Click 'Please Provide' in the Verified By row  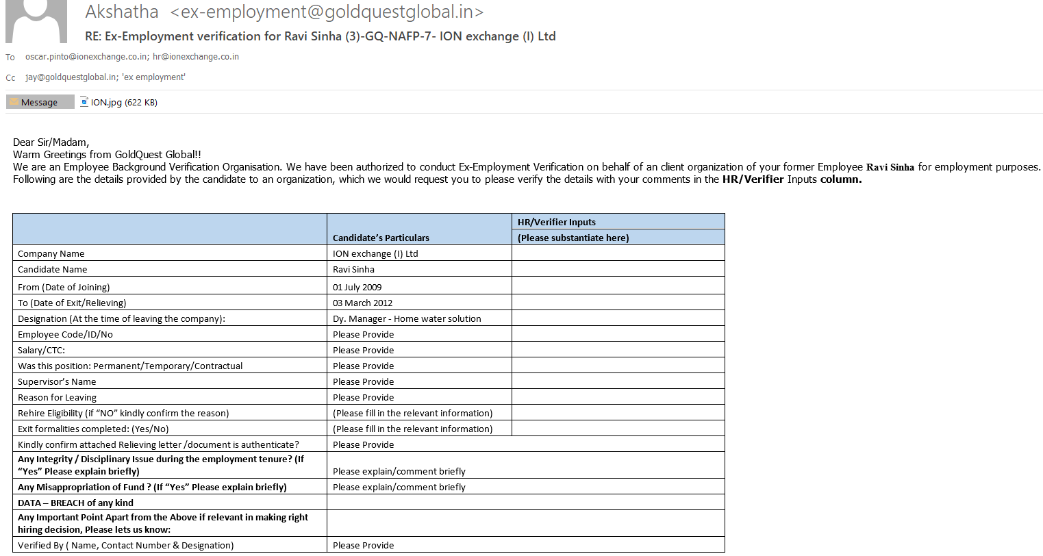364,545
